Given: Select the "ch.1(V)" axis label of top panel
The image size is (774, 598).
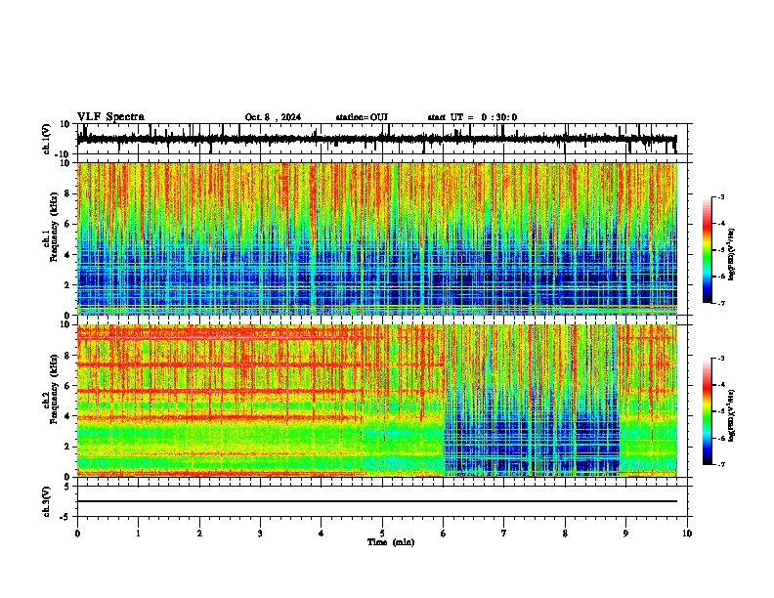Looking at the screenshot, I should click(47, 139).
